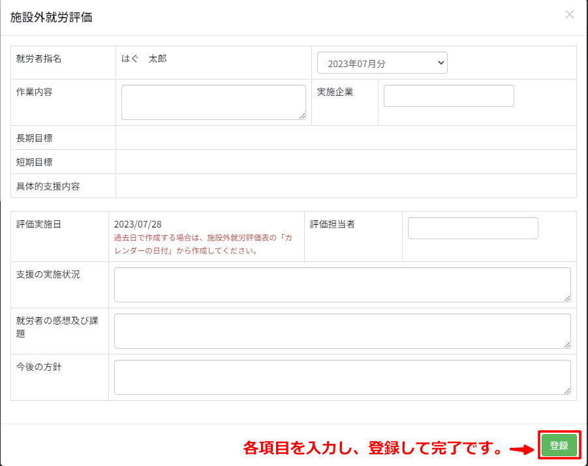Click the resize grip on 支援の実施状況 field

tap(567, 299)
